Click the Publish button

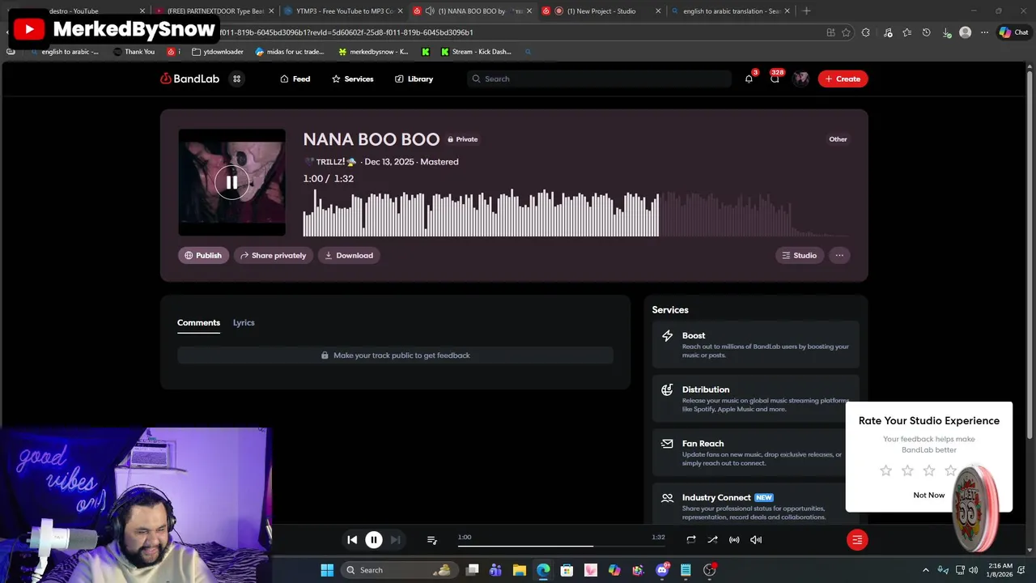pyautogui.click(x=203, y=255)
